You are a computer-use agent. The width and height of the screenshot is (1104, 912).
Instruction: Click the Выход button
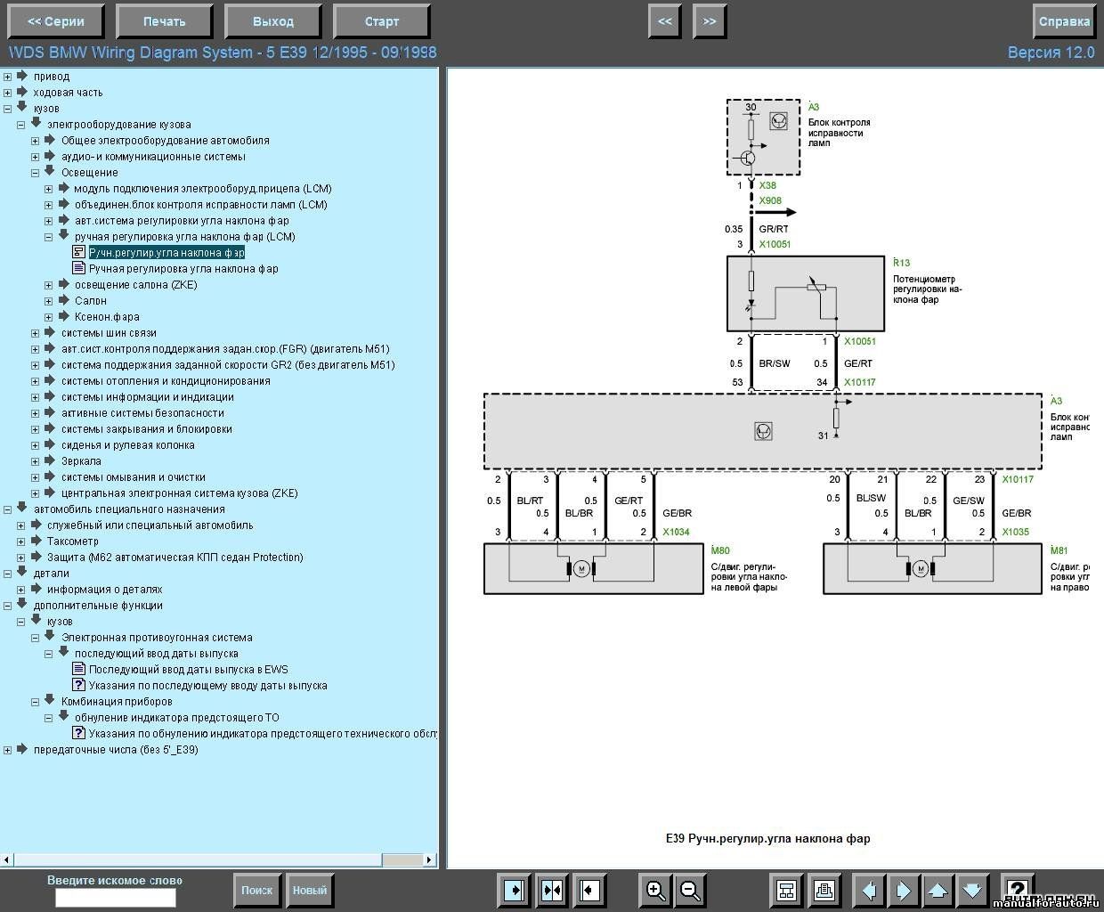pos(272,21)
